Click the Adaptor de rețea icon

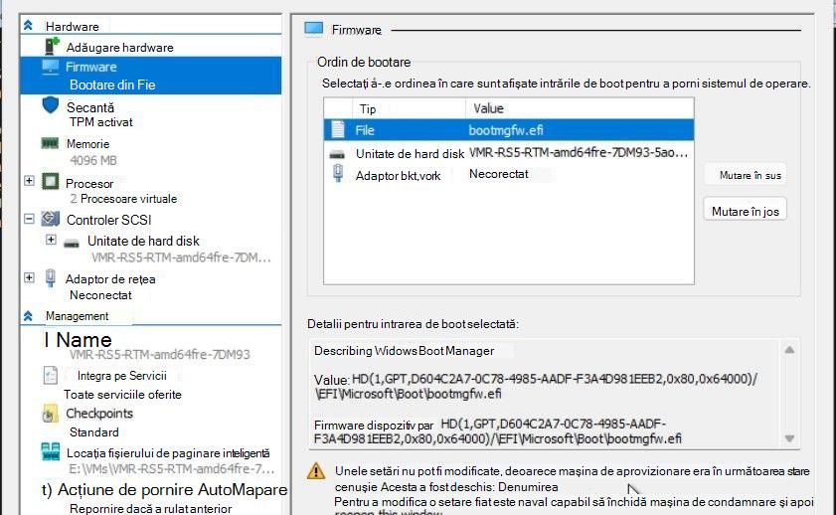(x=50, y=277)
